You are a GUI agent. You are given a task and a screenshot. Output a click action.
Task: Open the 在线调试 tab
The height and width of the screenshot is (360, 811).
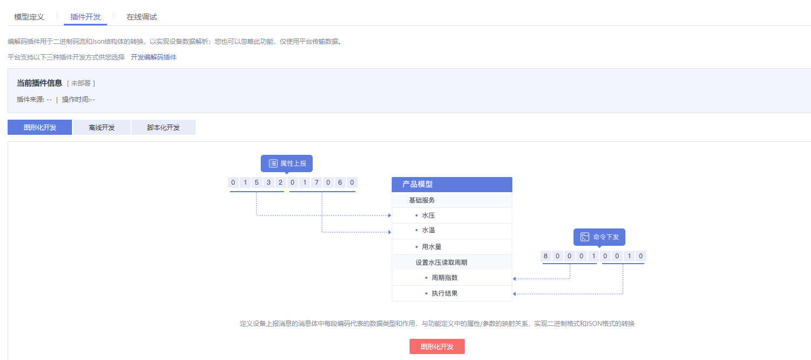point(142,17)
